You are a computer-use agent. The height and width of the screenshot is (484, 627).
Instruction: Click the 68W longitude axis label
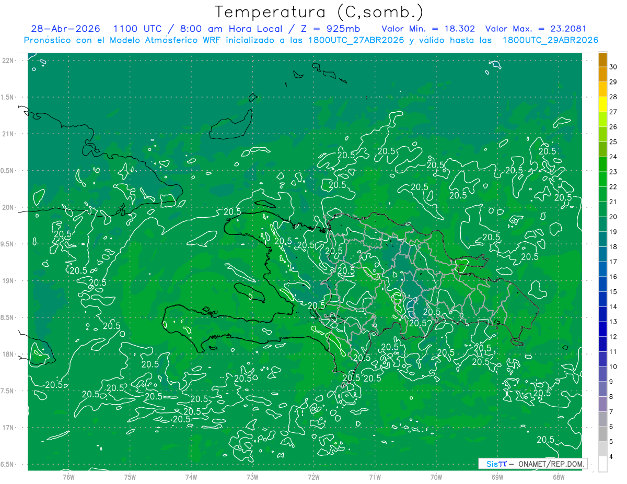(559, 477)
